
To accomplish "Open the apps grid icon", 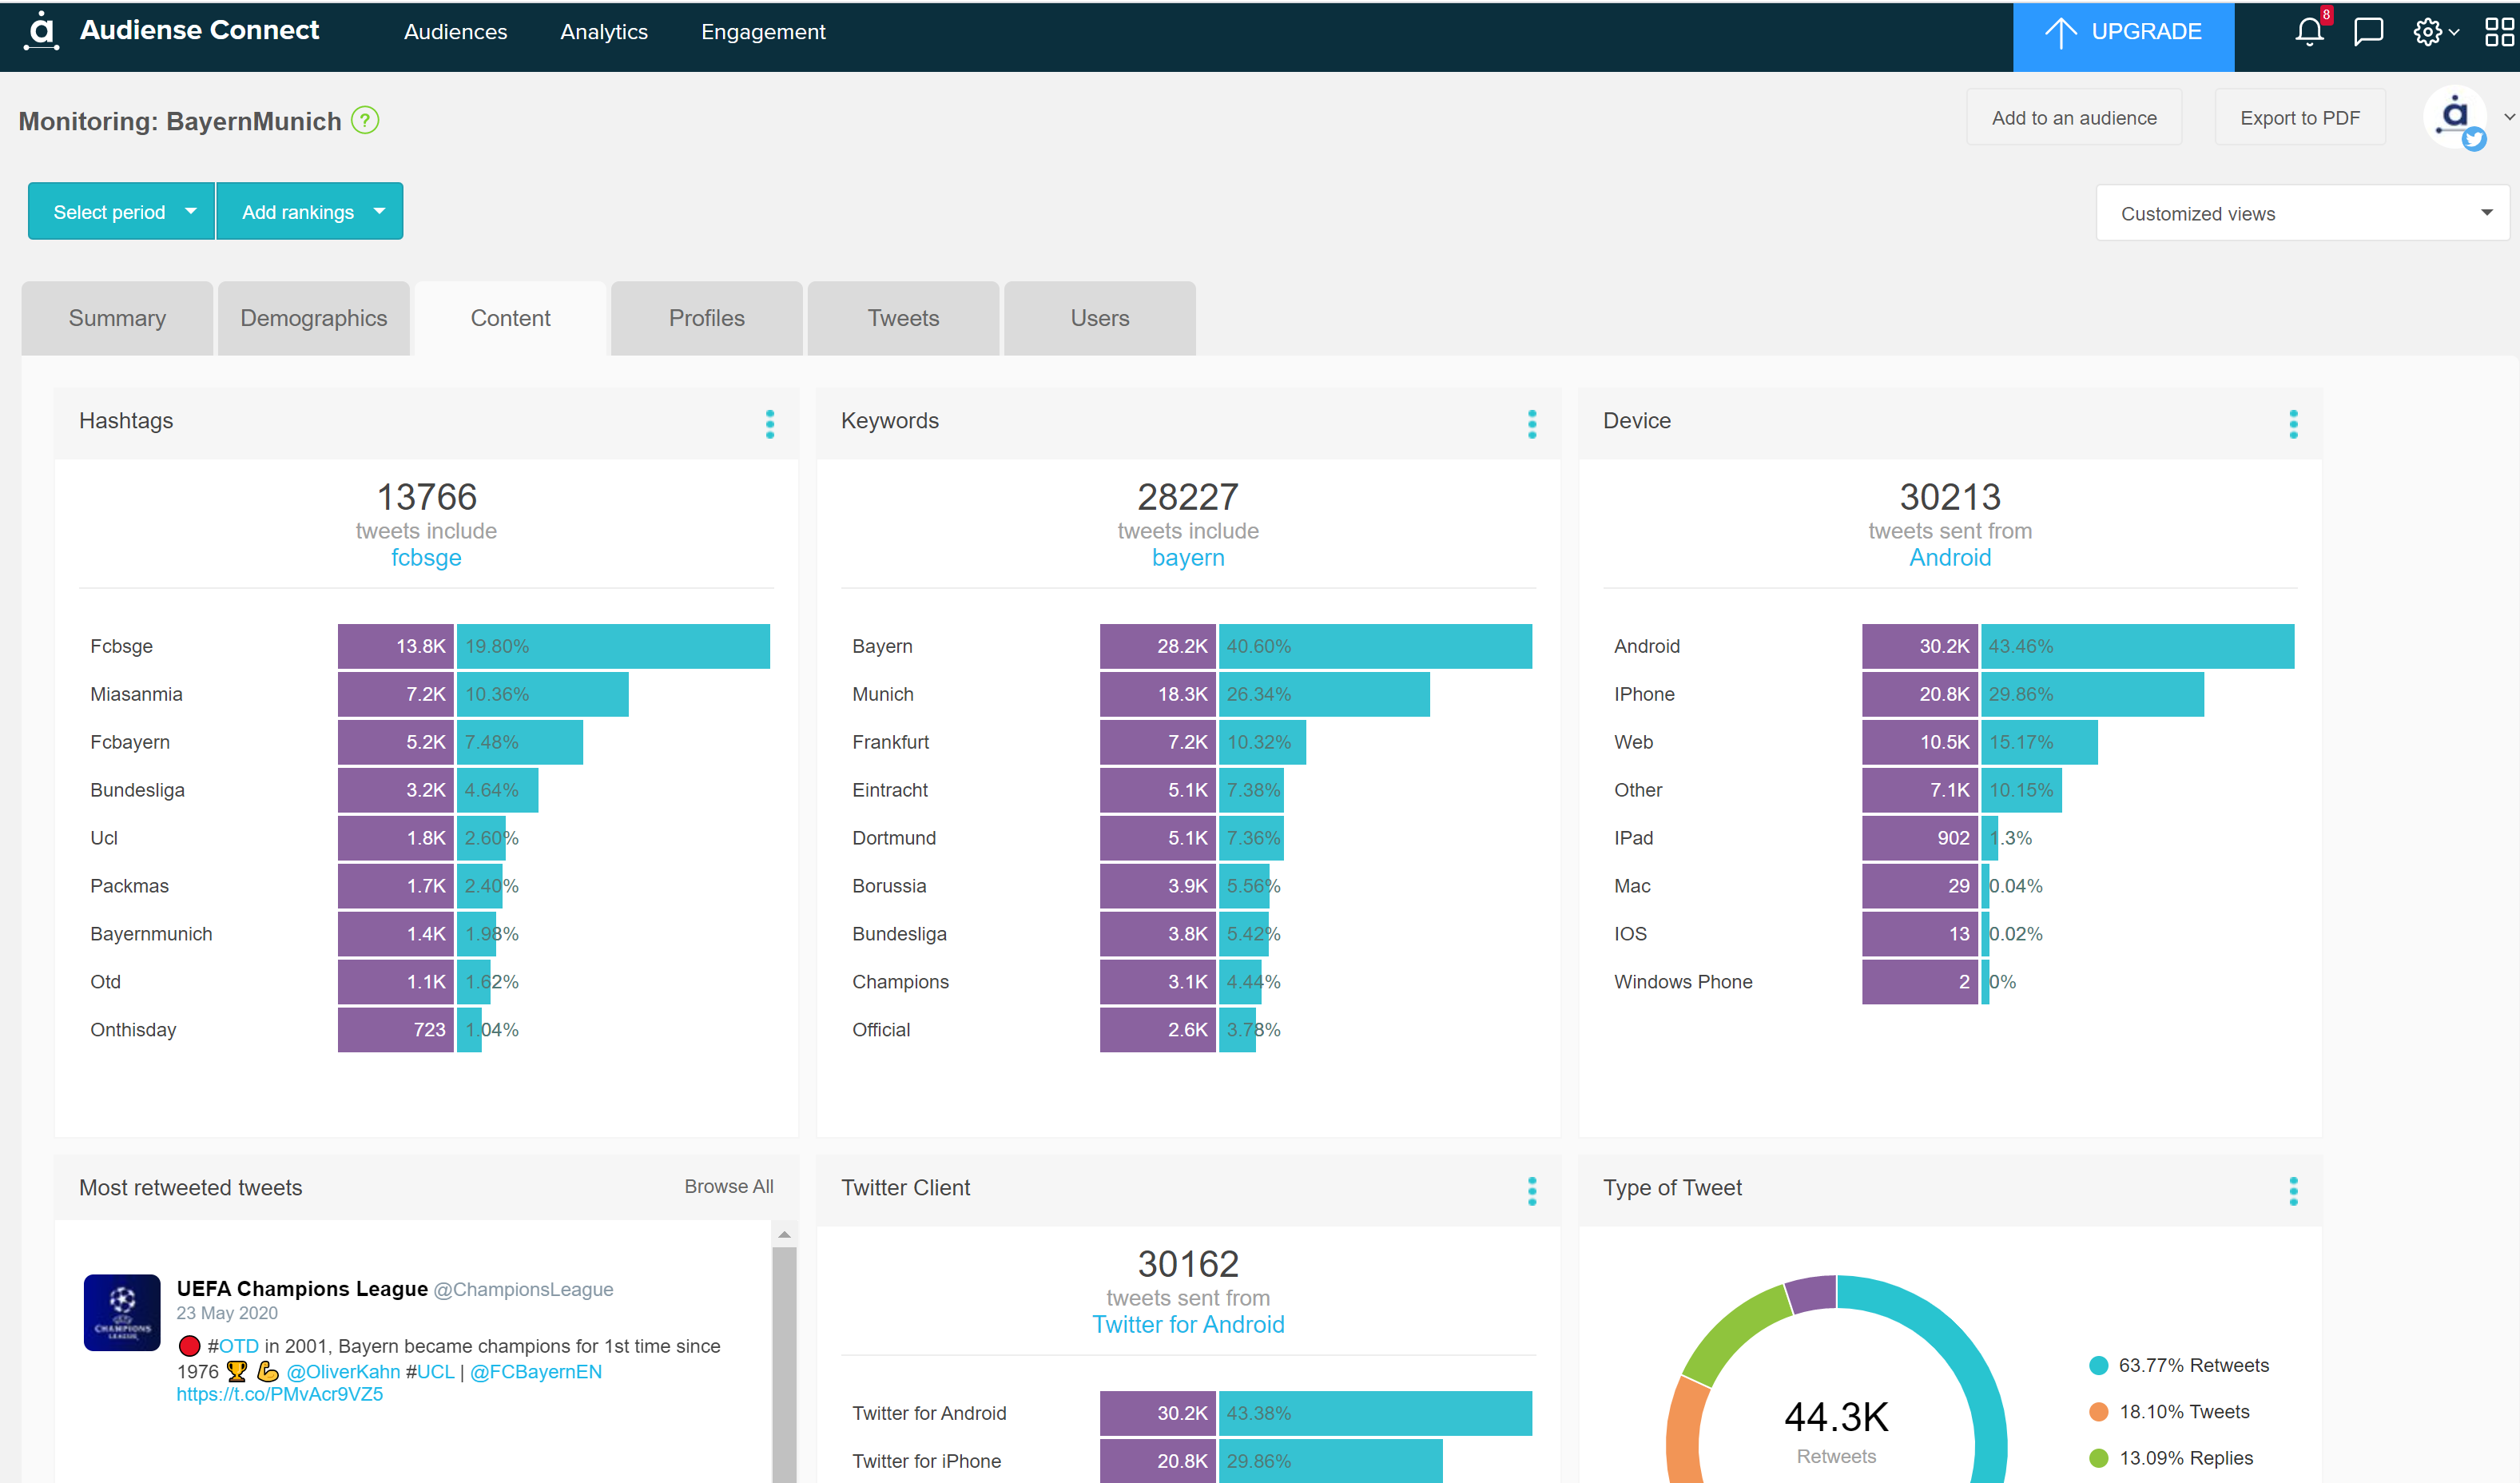I will (x=2498, y=31).
